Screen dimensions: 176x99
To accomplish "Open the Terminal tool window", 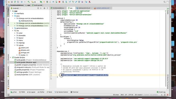I will pyautogui.click(x=75, y=92).
